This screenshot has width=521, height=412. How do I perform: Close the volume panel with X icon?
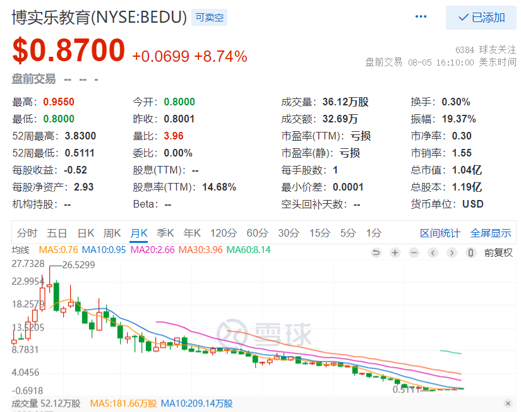pos(508,403)
